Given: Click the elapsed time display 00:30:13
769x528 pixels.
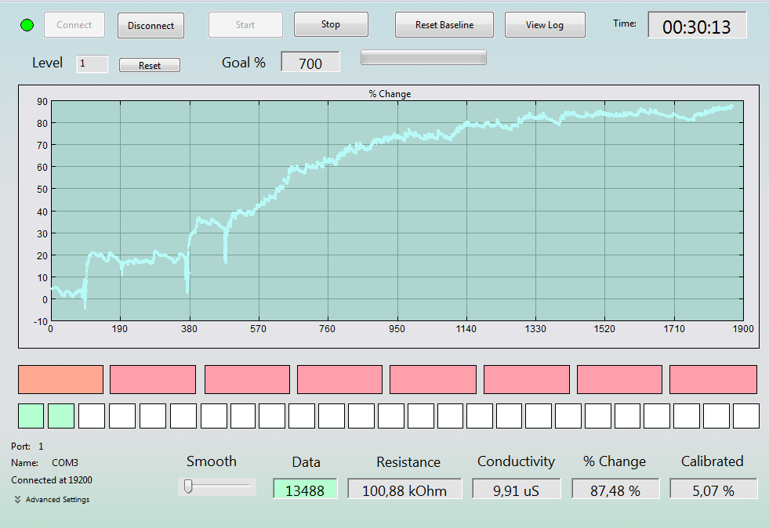Looking at the screenshot, I should point(697,26).
